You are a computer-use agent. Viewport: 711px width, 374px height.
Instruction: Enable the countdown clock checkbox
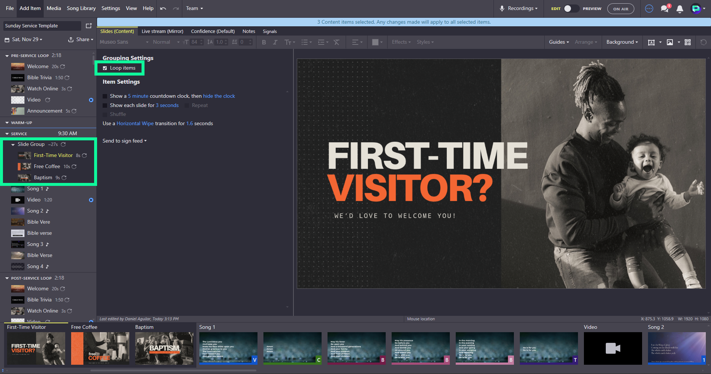(x=105, y=96)
